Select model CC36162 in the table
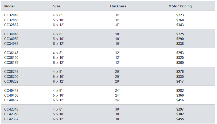Image resolution: width=217 pixels, height=124 pixels. coord(11,63)
